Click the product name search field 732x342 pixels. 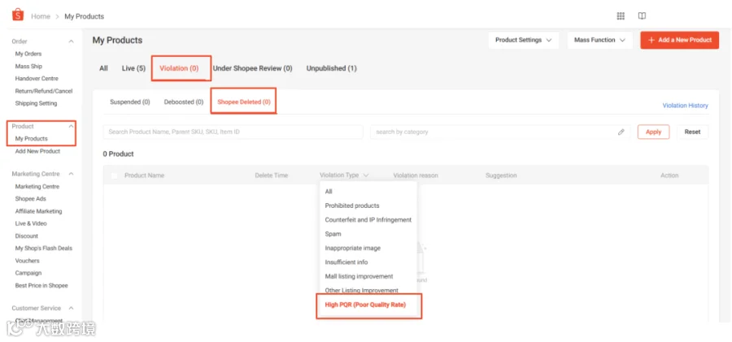point(233,132)
